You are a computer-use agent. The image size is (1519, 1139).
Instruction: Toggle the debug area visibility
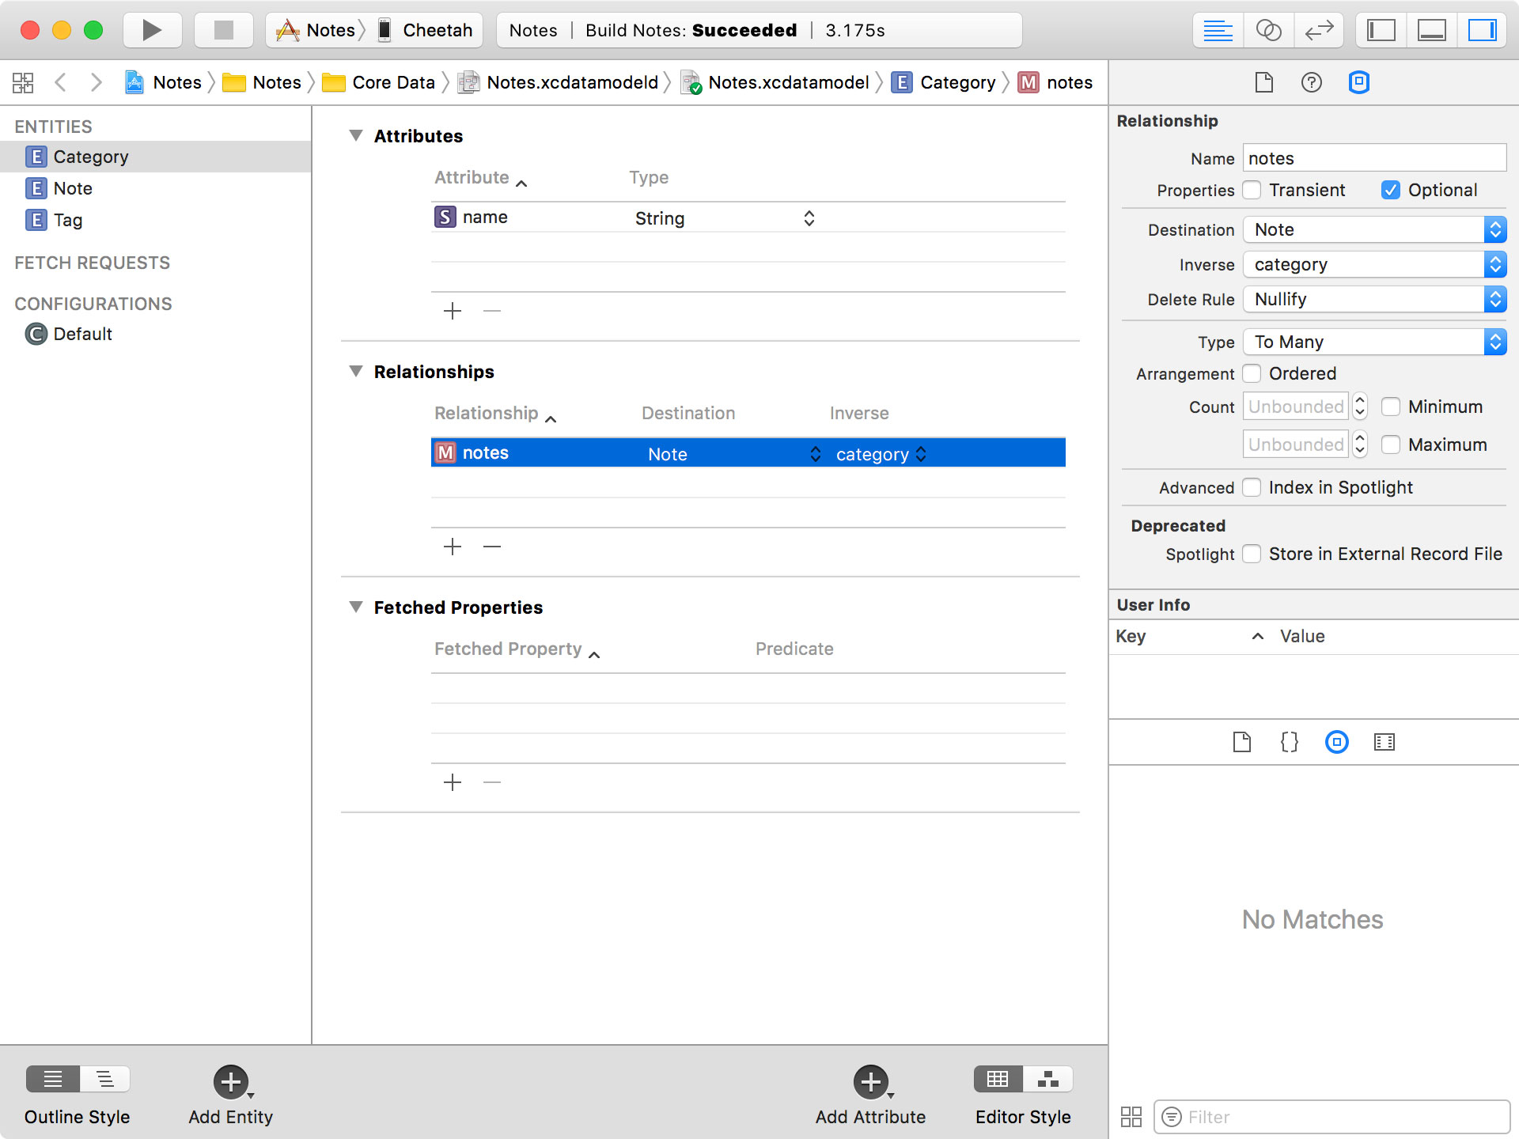(1431, 30)
